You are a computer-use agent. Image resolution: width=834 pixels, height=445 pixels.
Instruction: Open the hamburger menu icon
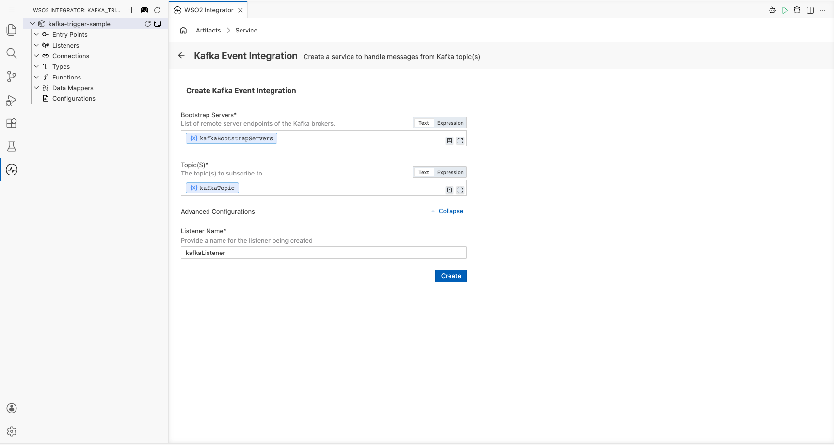coord(12,10)
